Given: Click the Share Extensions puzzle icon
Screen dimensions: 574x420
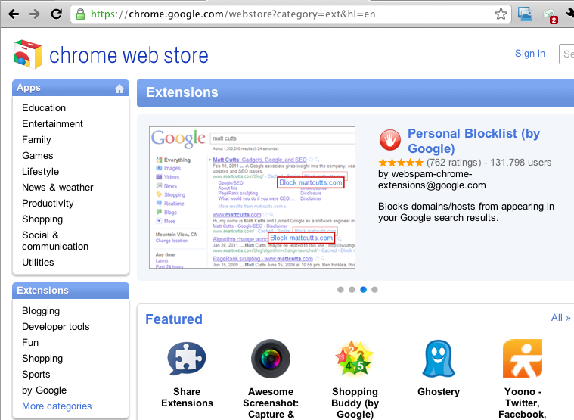Looking at the screenshot, I should (x=186, y=359).
